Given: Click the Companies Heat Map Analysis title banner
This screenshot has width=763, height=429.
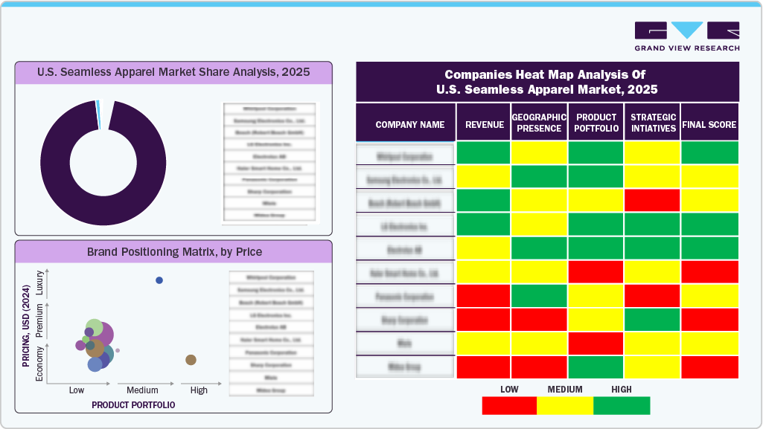Looking at the screenshot, I should click(547, 82).
